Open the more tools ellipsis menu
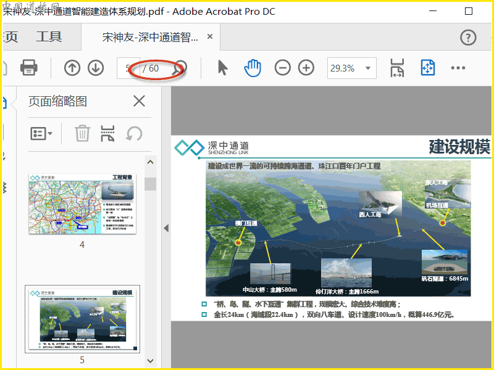 click(x=458, y=68)
